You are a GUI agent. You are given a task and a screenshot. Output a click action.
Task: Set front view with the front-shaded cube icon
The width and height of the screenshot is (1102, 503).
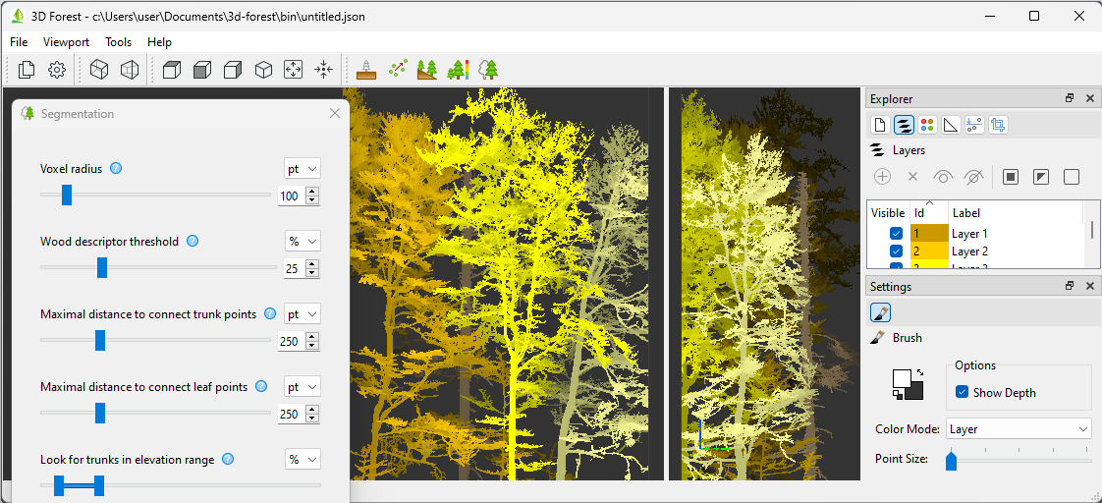tap(202, 70)
